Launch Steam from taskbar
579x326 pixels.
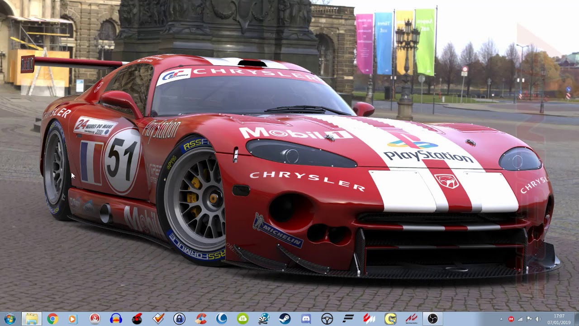tap(285, 319)
